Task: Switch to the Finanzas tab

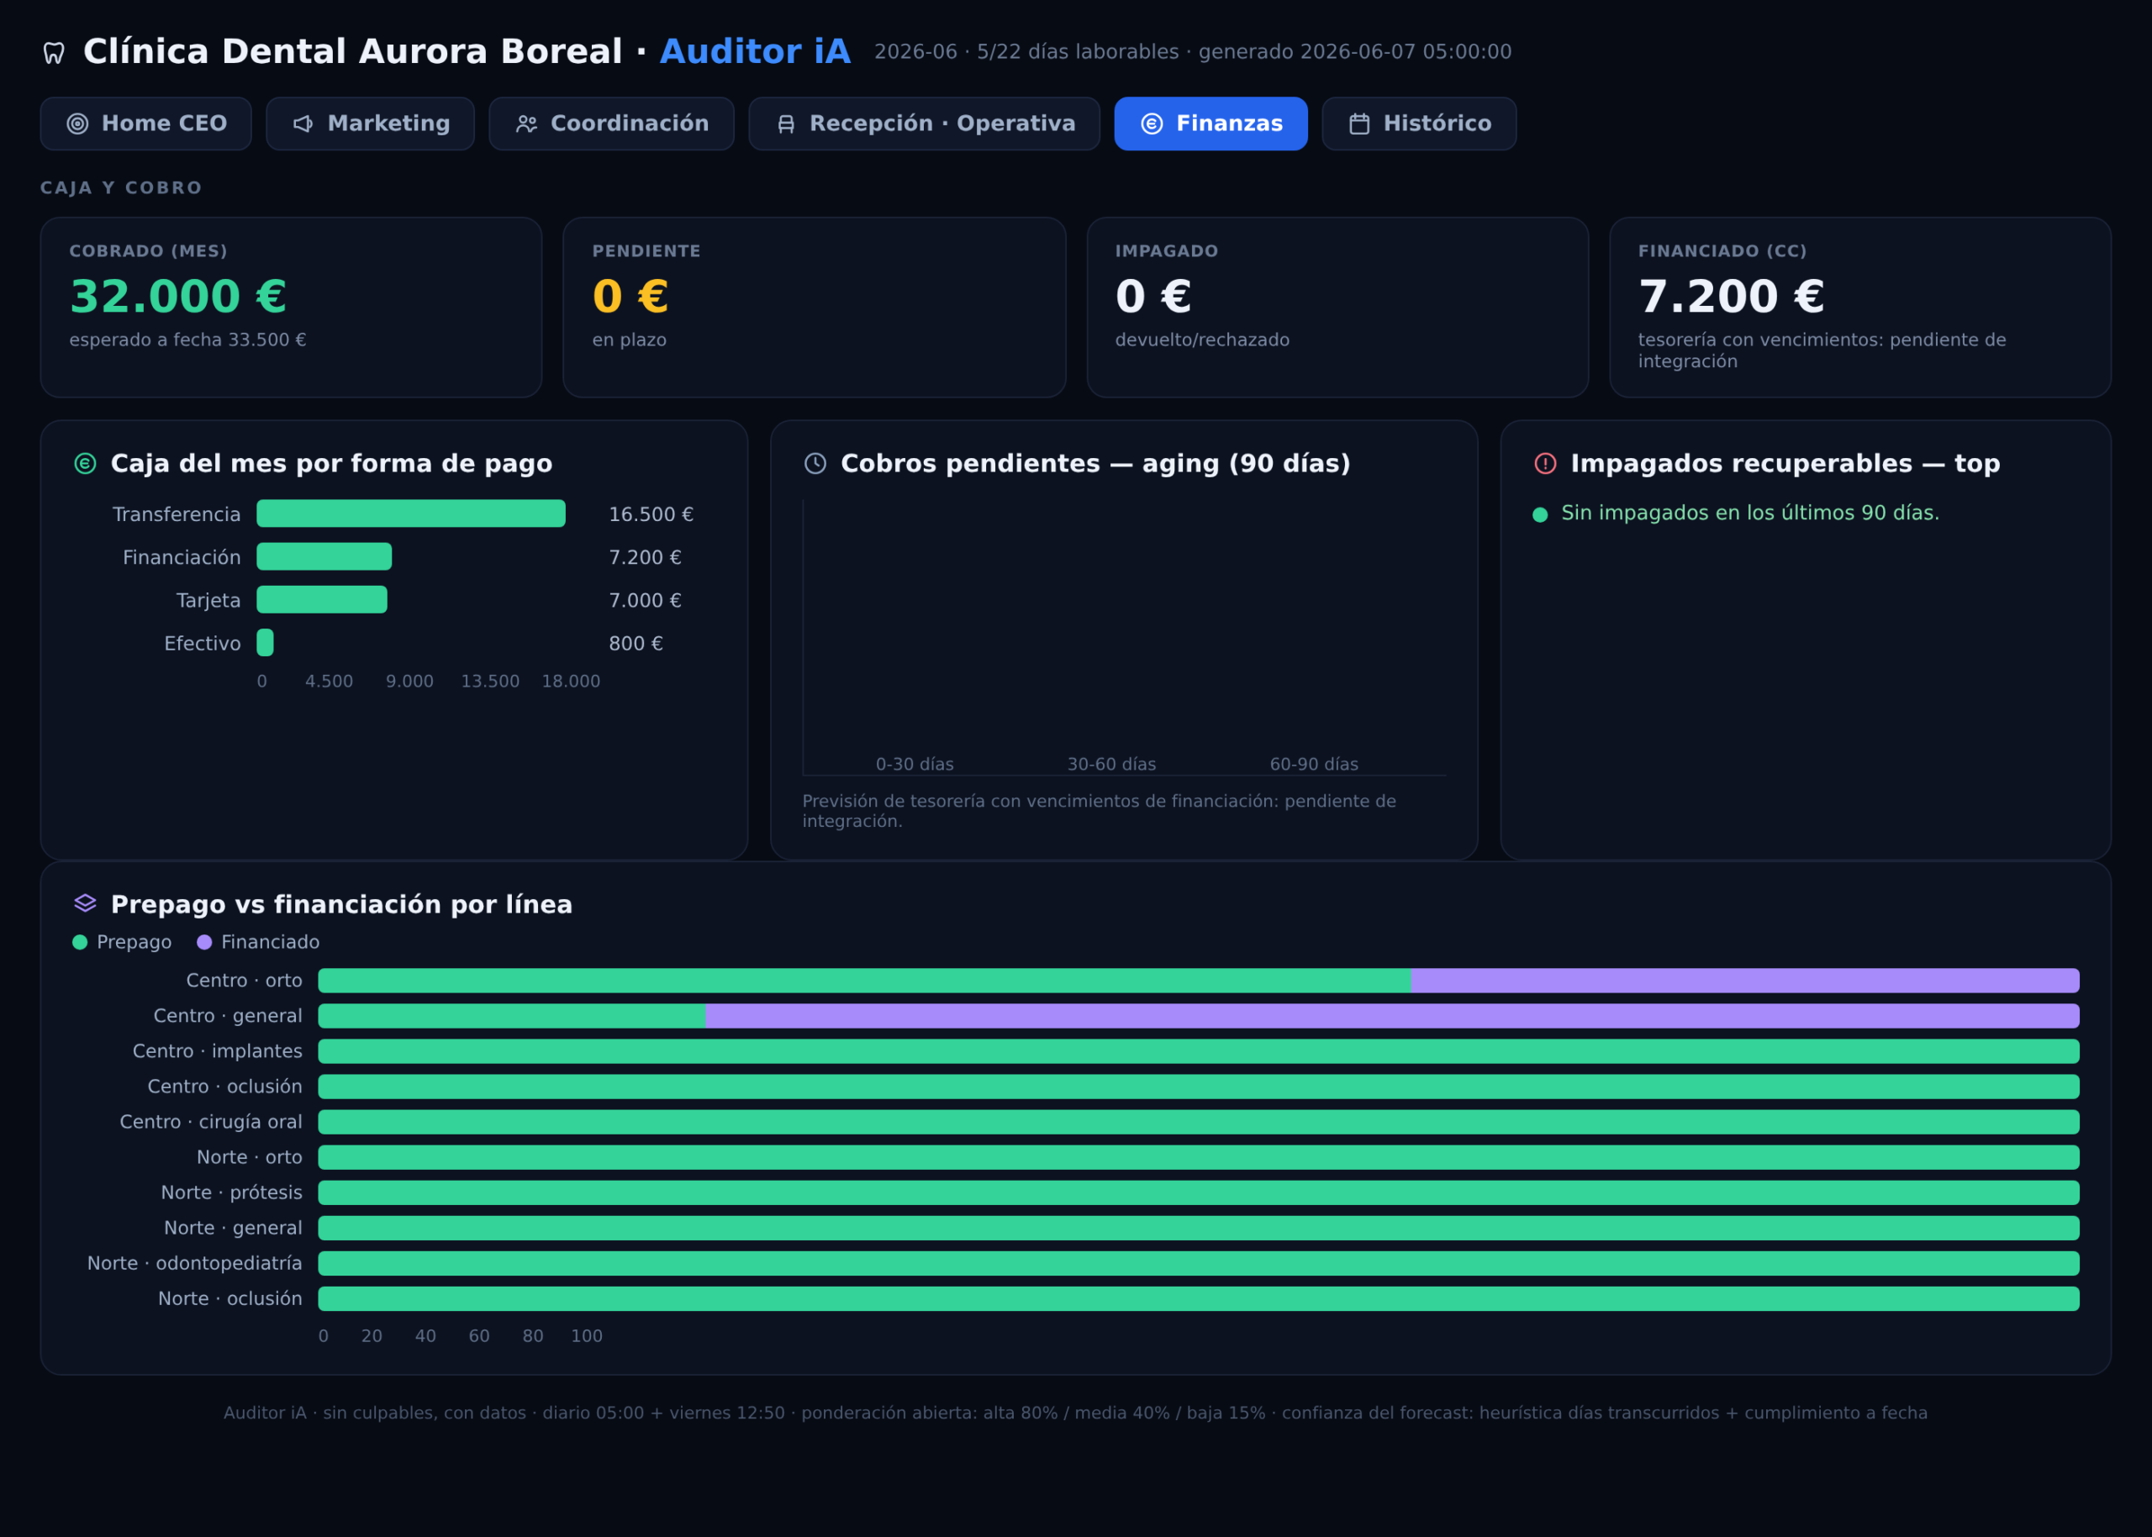Action: coord(1210,124)
